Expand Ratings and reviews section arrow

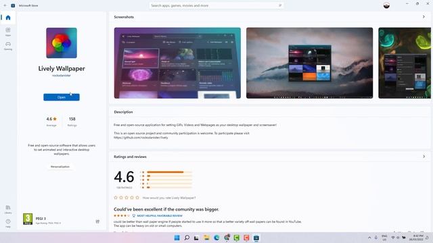424,157
